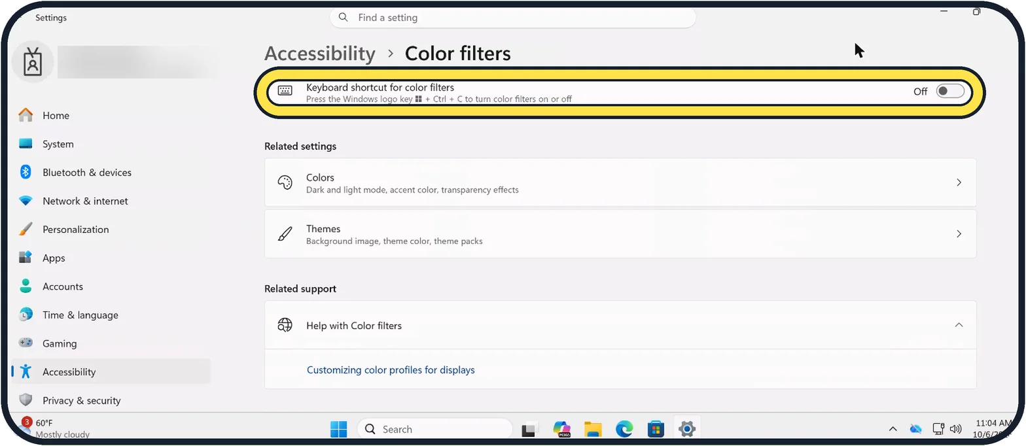Open Colors related setting chevron
Screen dimensions: 1026x446
point(959,182)
